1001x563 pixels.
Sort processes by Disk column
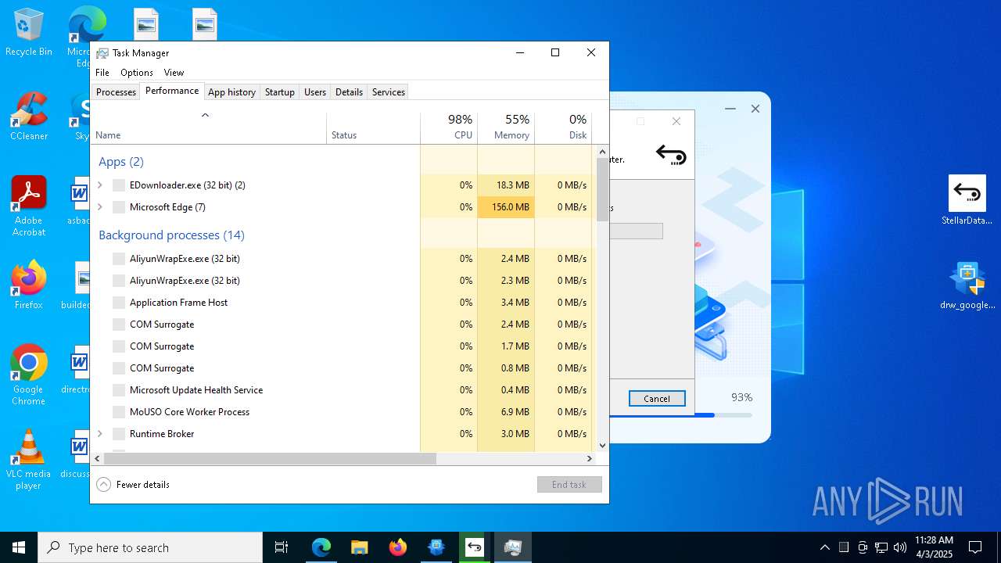(x=563, y=128)
